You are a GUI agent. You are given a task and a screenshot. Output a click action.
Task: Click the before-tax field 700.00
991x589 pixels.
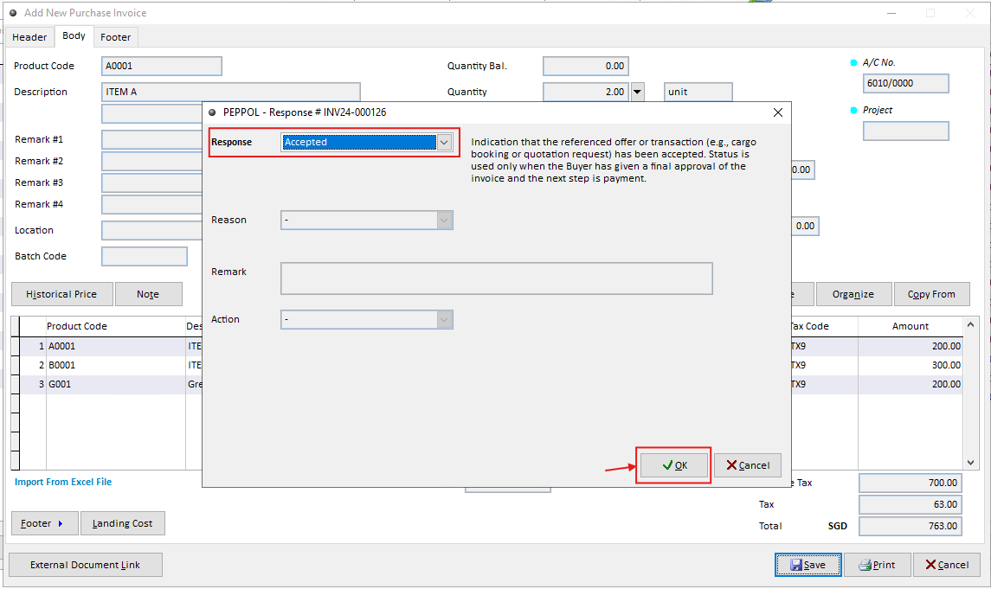(x=911, y=483)
